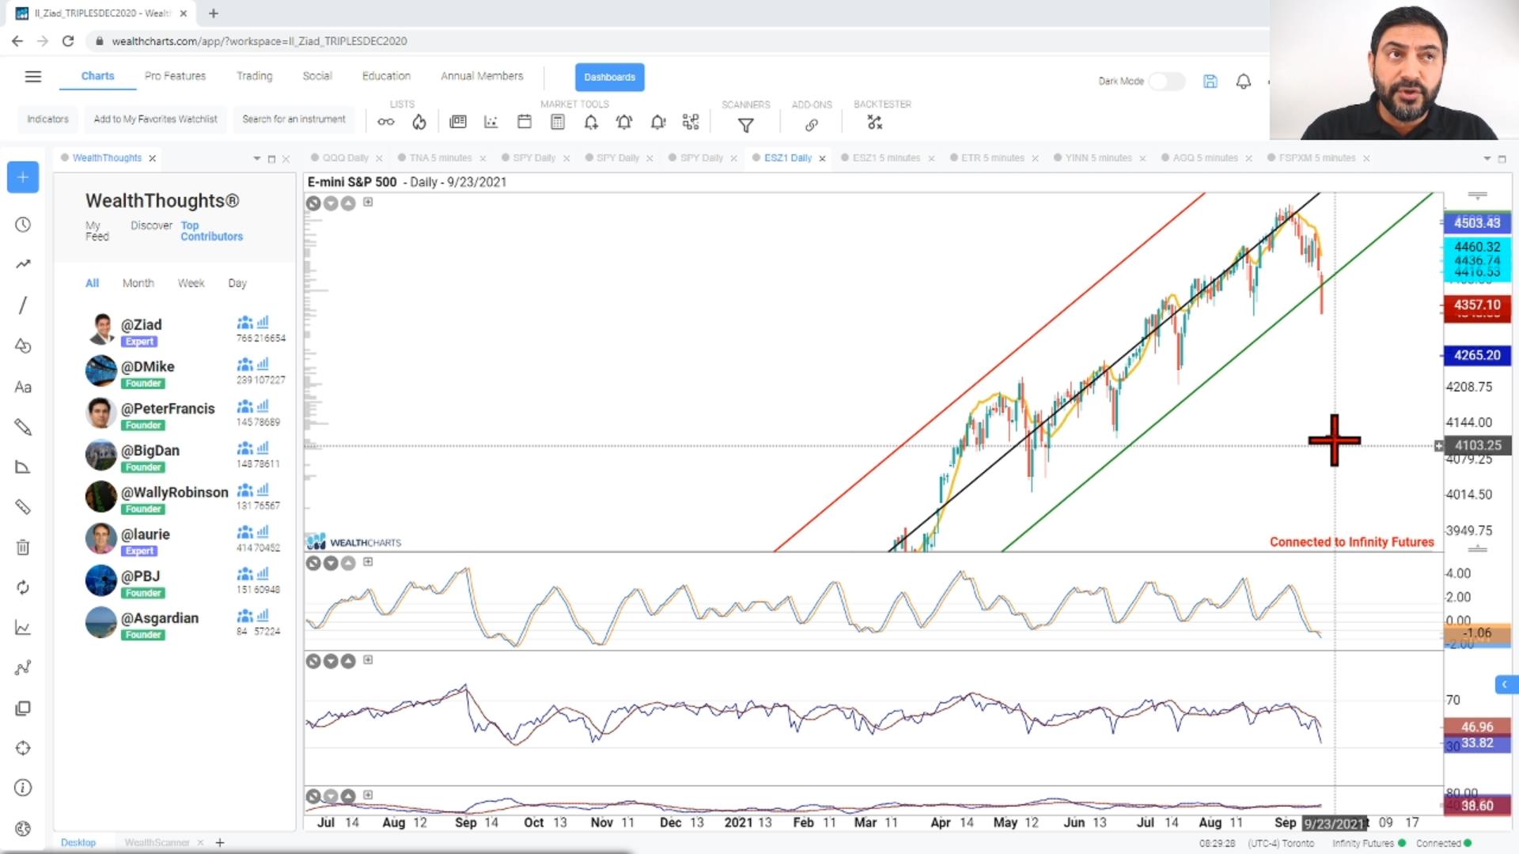Move the RSI panel up
The image size is (1519, 854).
coord(348,661)
